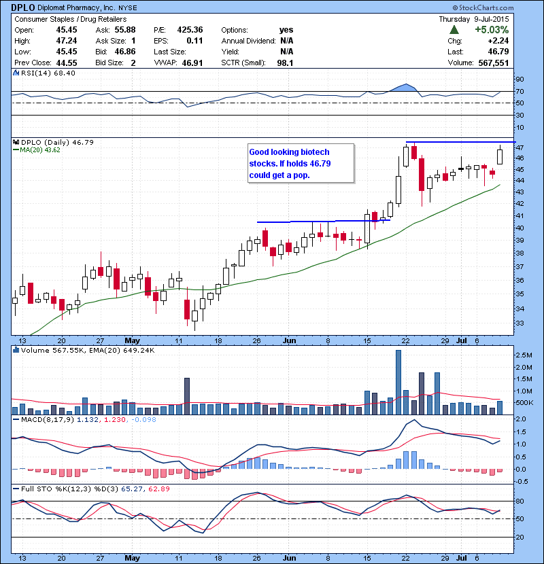
Task: Click the 47 price level on the price axis
Action: point(520,147)
